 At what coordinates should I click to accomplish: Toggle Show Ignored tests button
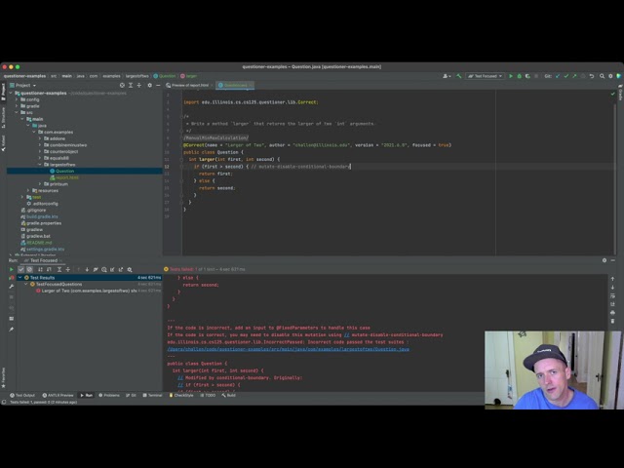point(29,269)
